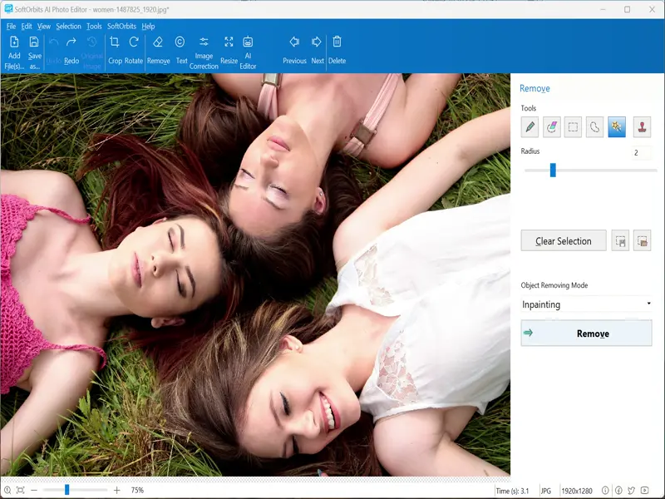Go to the Next image
Image resolution: width=665 pixels, height=499 pixels.
318,51
